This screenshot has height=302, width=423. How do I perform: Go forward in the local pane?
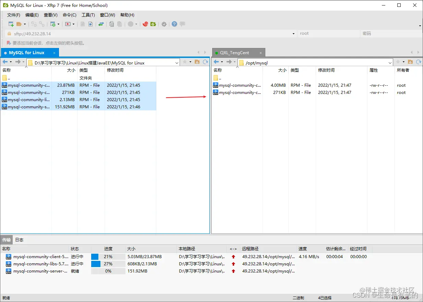coord(18,62)
